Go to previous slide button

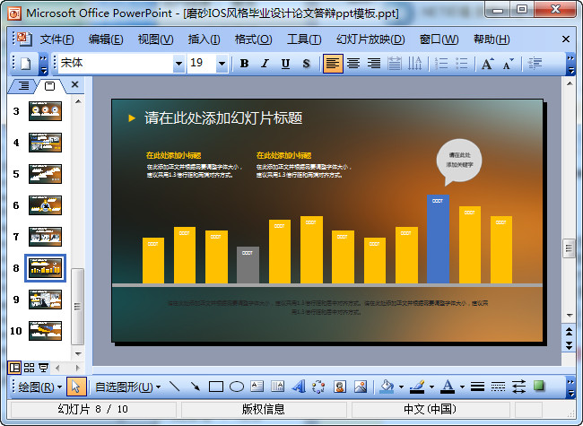click(569, 331)
